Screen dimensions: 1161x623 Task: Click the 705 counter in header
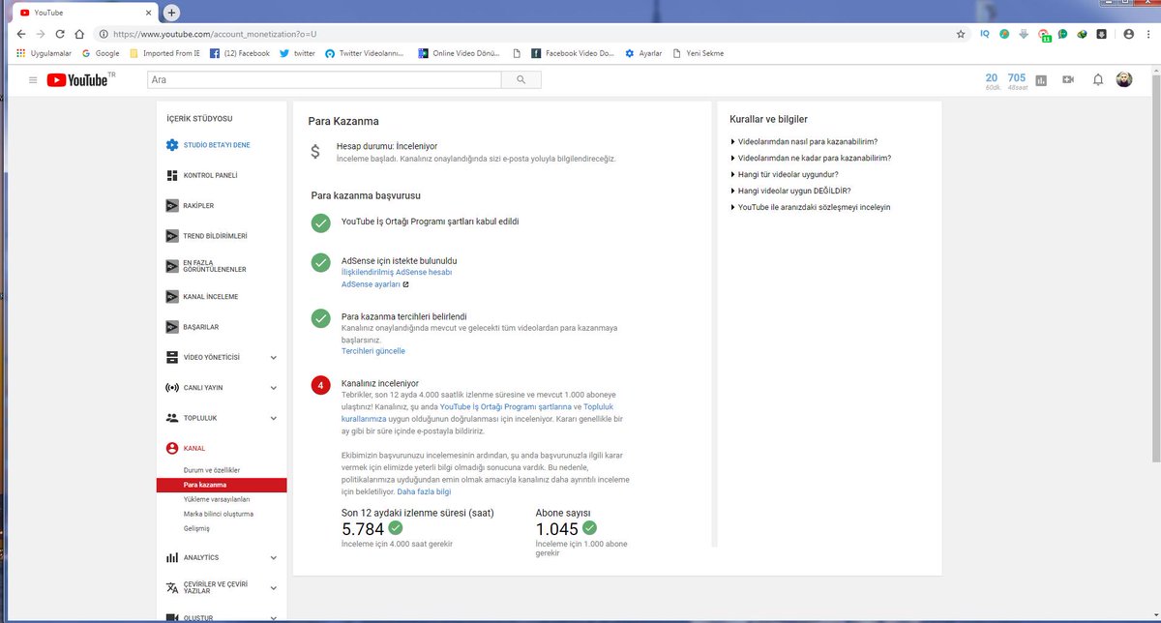pyautogui.click(x=1016, y=77)
